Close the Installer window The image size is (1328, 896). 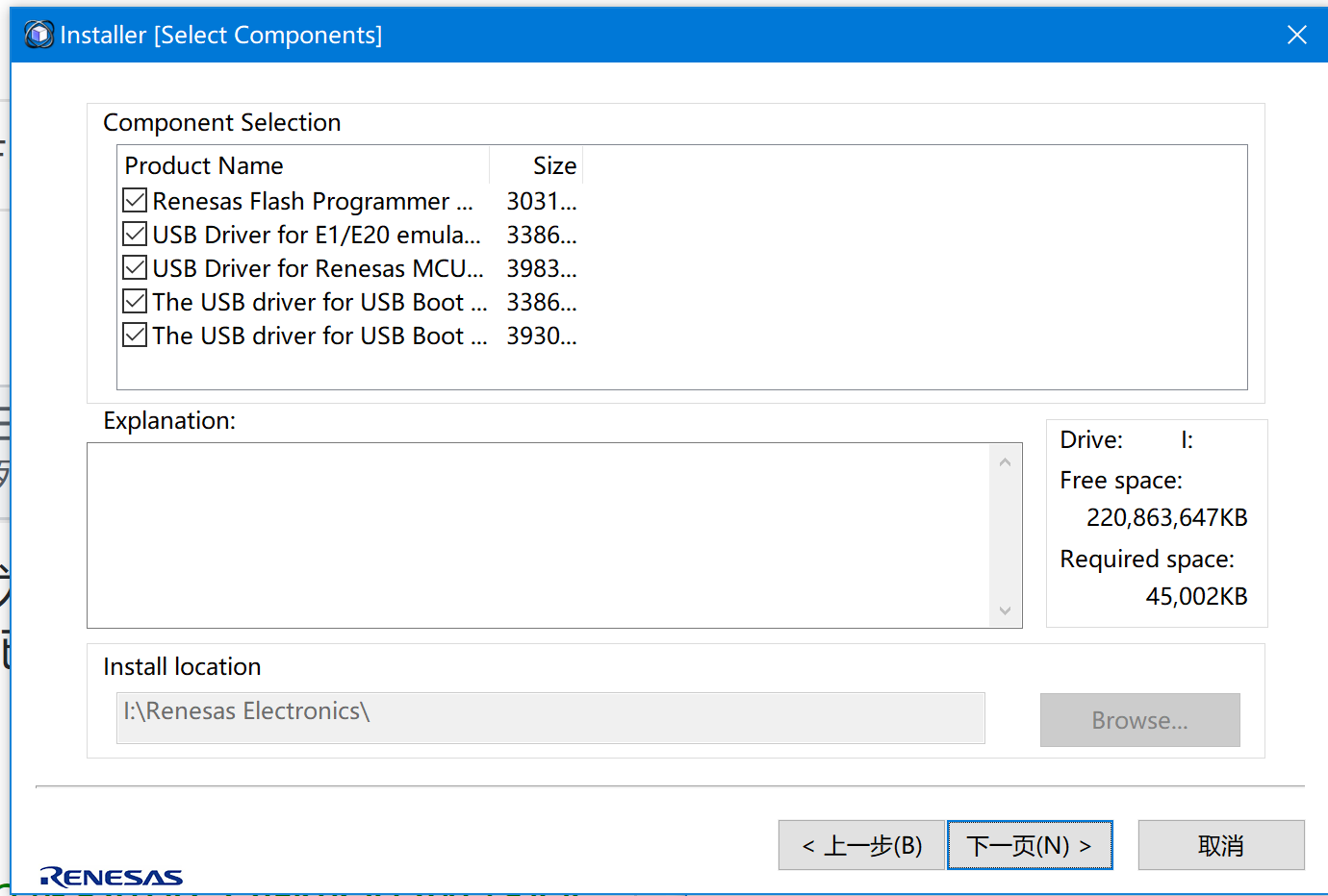click(1296, 35)
